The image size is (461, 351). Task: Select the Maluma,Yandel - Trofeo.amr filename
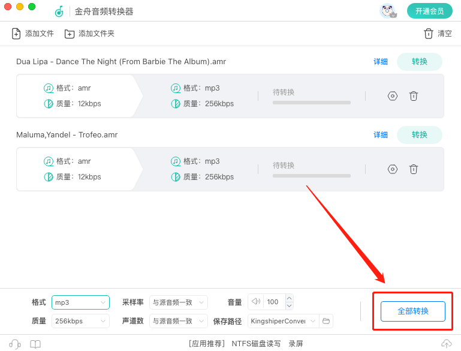(67, 135)
